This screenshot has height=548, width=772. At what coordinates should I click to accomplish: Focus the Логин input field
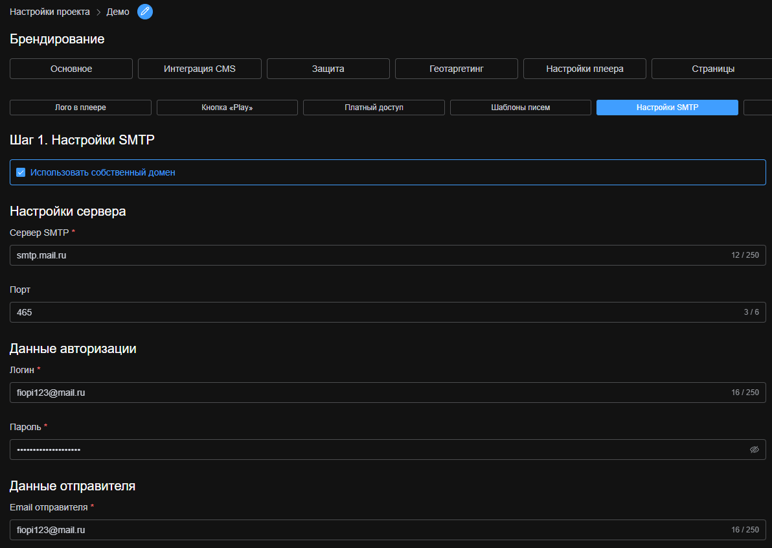(x=387, y=393)
